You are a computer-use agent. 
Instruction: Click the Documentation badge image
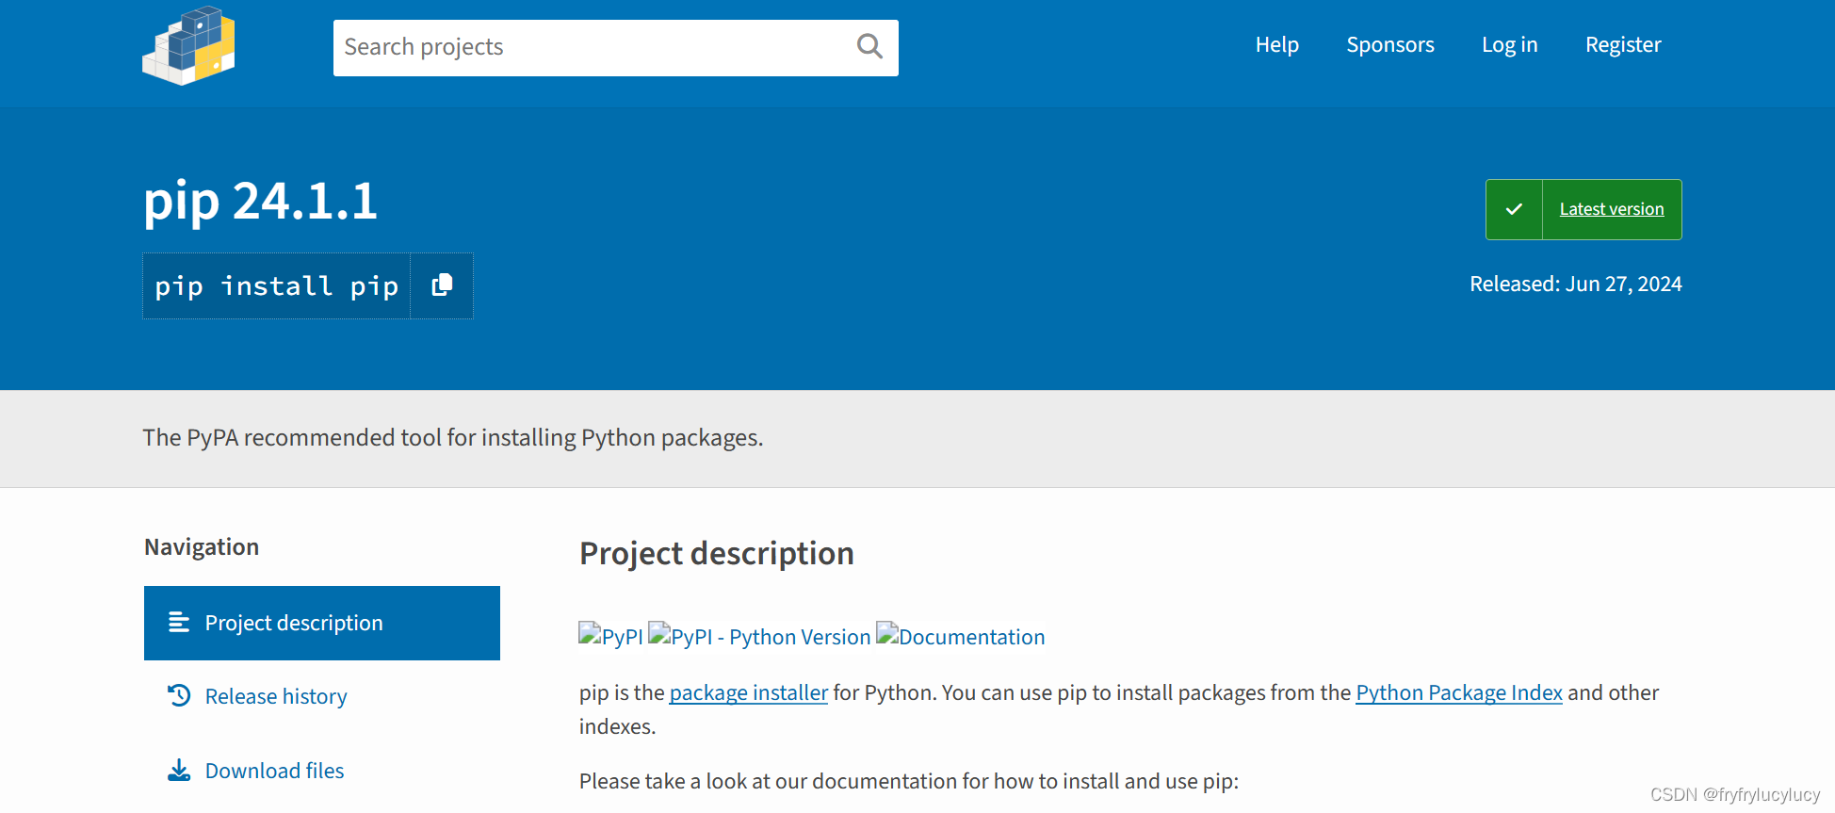tap(961, 636)
